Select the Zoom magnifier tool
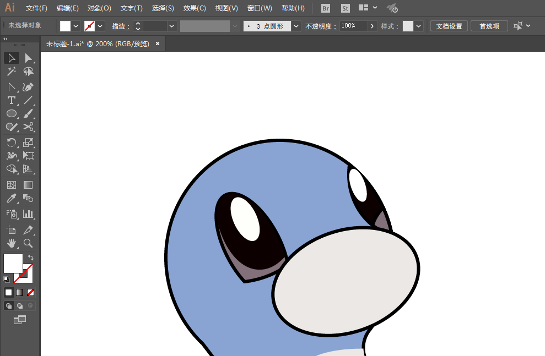 28,243
